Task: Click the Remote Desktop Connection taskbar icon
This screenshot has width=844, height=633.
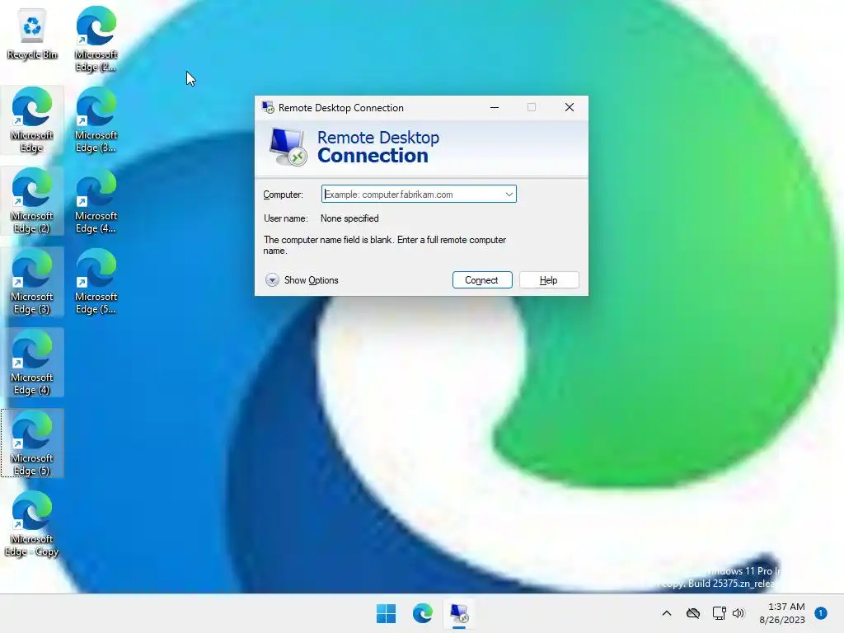Action: 459,613
